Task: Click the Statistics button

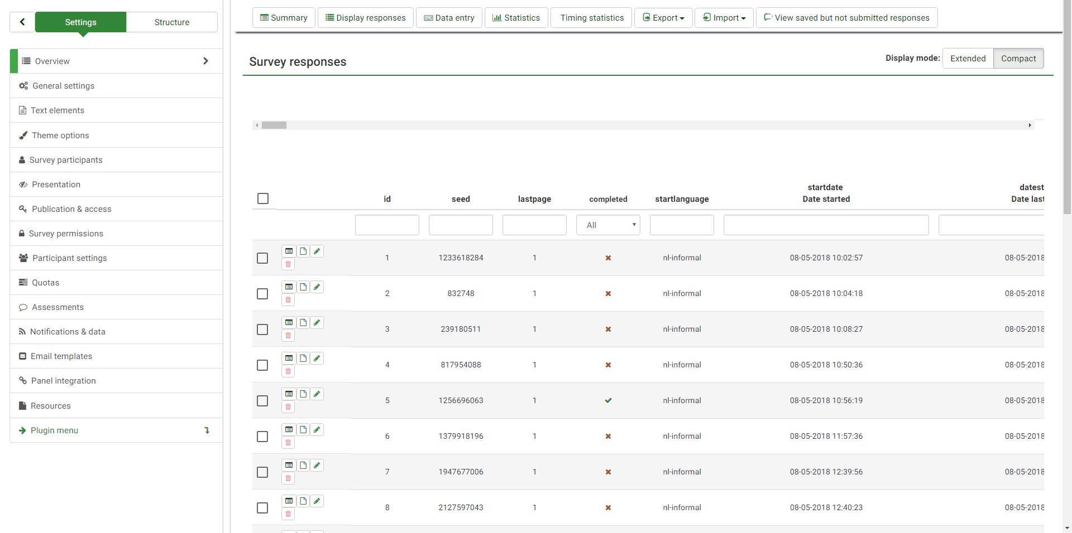Action: pos(516,18)
